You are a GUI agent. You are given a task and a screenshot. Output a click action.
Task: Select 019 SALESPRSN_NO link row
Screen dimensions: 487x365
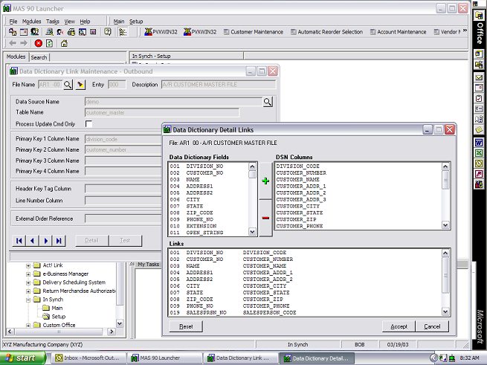coord(306,312)
